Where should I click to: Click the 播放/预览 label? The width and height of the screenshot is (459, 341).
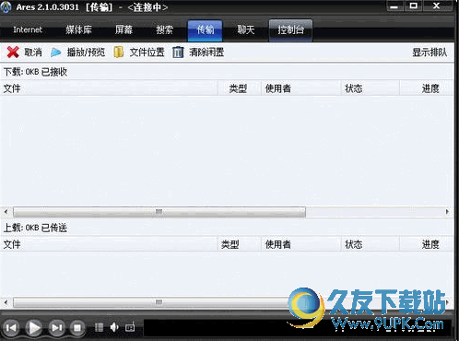point(86,53)
